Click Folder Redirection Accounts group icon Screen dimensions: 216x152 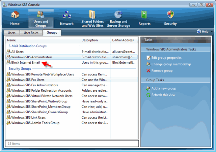(8, 90)
